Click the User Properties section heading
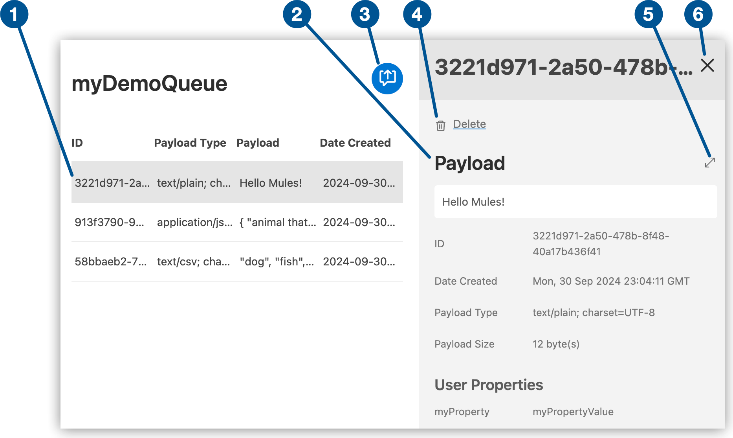Screen dimensions: 733x438 (x=488, y=385)
